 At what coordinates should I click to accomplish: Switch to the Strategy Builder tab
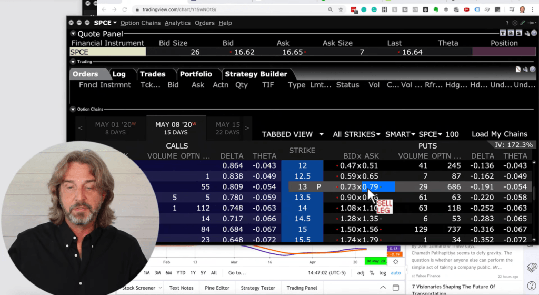pyautogui.click(x=256, y=74)
